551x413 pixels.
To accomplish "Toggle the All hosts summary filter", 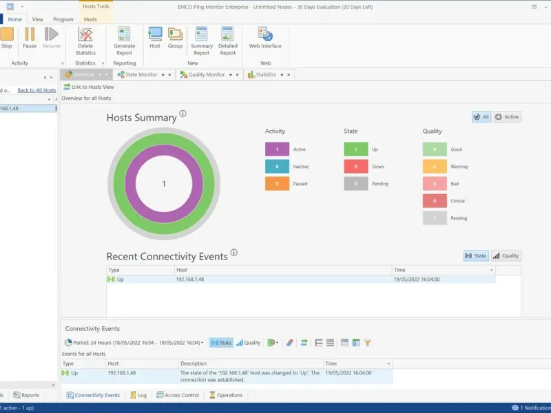I will pyautogui.click(x=481, y=117).
